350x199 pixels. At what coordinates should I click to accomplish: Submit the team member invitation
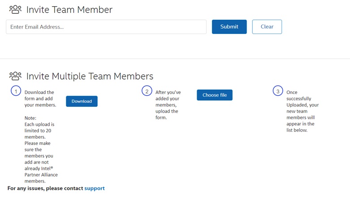coord(229,27)
